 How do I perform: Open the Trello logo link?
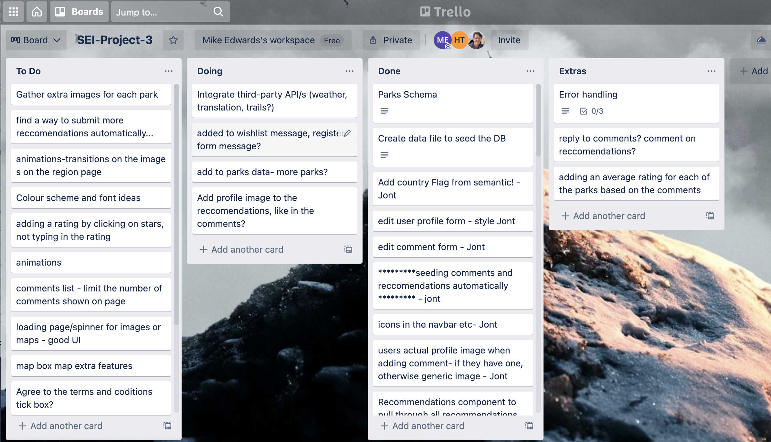pos(446,12)
